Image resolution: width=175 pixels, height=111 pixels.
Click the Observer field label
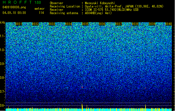[x=56, y=3]
